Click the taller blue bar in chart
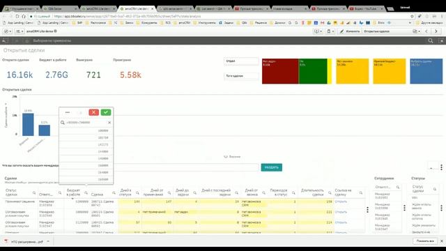This screenshot has width=446, height=251. pos(28,124)
